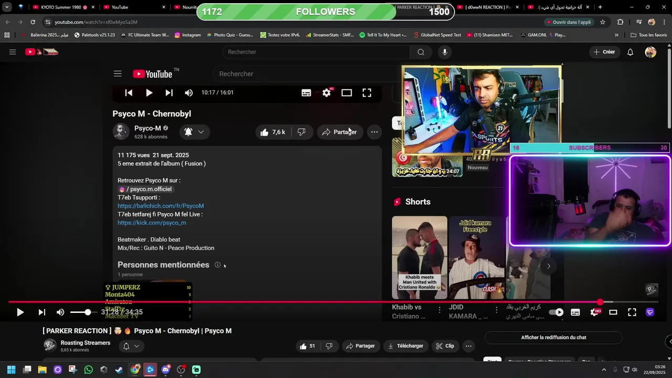672x378 pixels.
Task: Like the Parker Reaction video (51)
Action: pos(308,346)
